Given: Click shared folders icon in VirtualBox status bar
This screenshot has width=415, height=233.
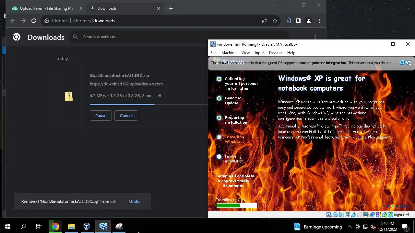Looking at the screenshot, I should 360,215.
